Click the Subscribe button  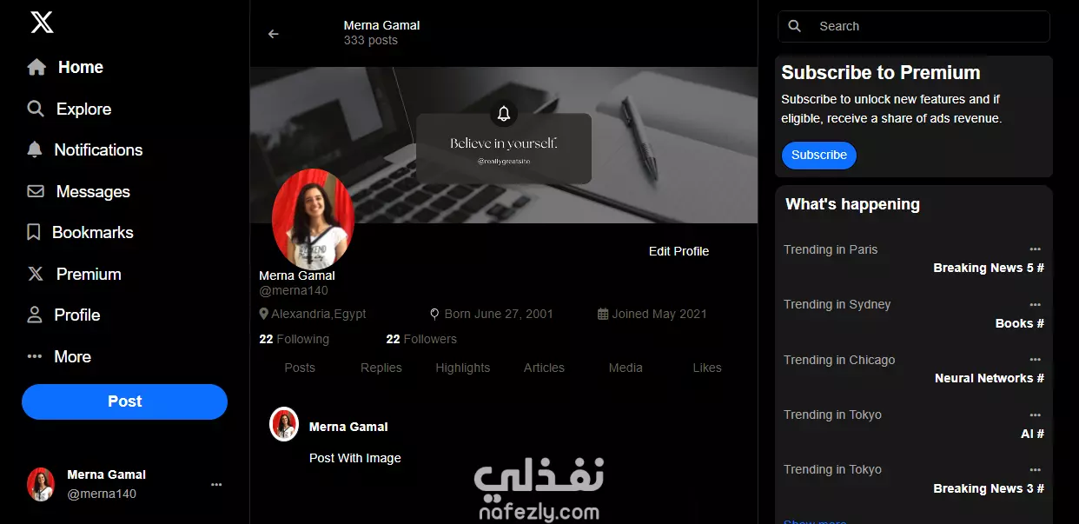click(x=819, y=155)
